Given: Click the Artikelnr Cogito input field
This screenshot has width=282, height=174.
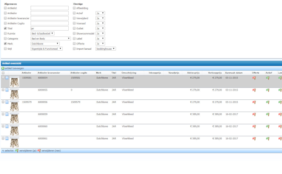Looking at the screenshot, I should click(50, 23).
